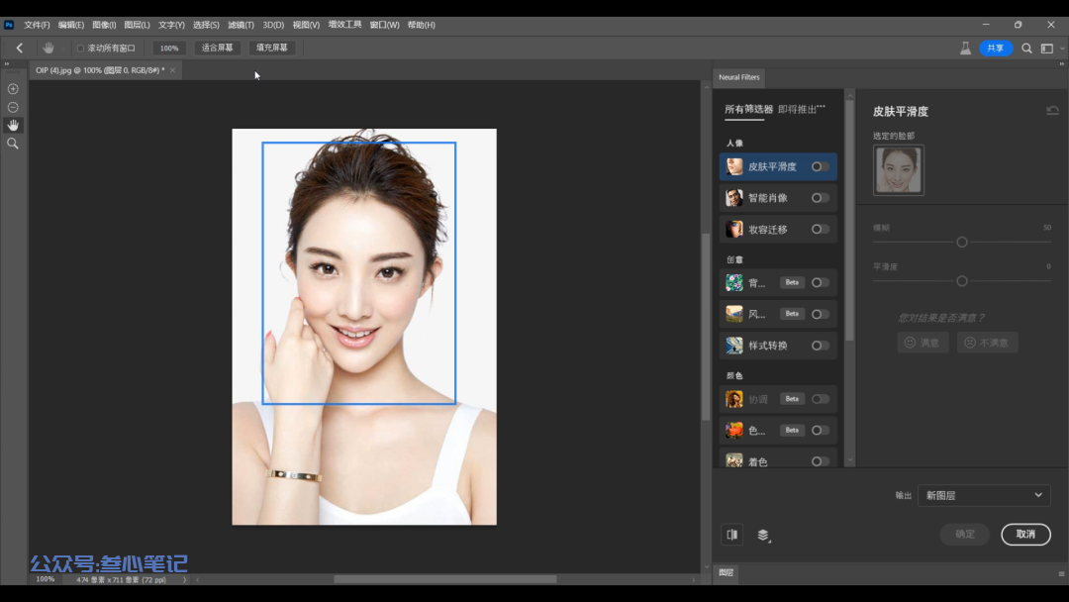Screen dimensions: 1069x602
Task: Expand status bar info arrow
Action: [x=185, y=580]
